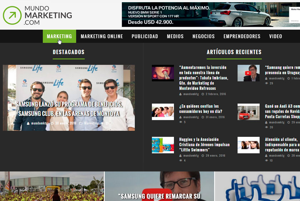The width and height of the screenshot is (300, 201).
Task: Click the author icon by Audi A3 mundomktg byline
Action: pos(266,122)
